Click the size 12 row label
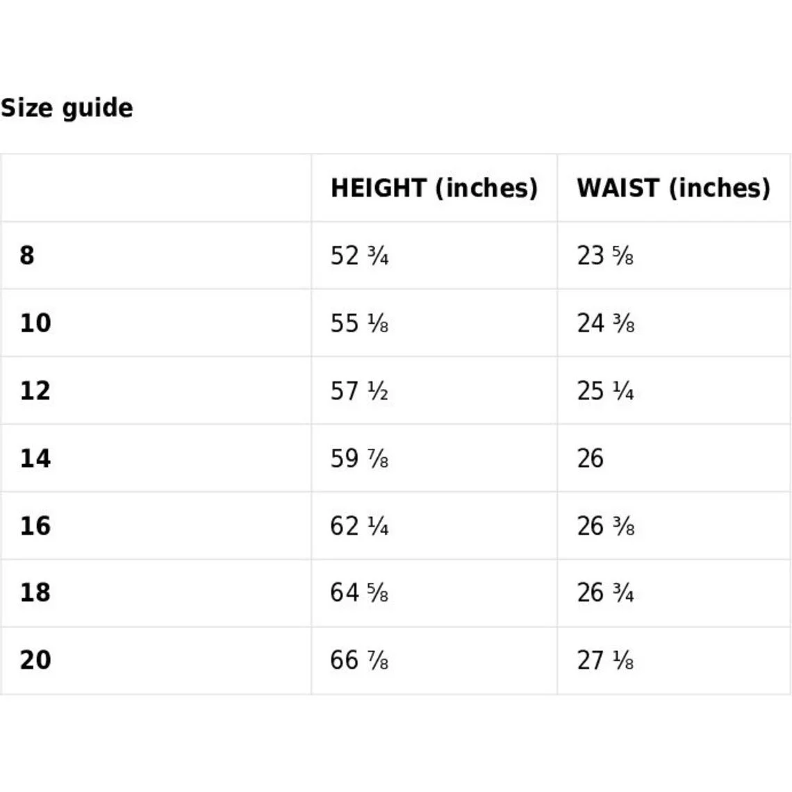The width and height of the screenshot is (792, 792). point(35,390)
